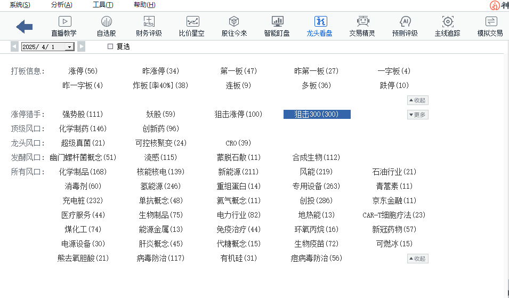Collapse 打板信息 section with 收起
This screenshot has height=298, width=509.
(417, 100)
